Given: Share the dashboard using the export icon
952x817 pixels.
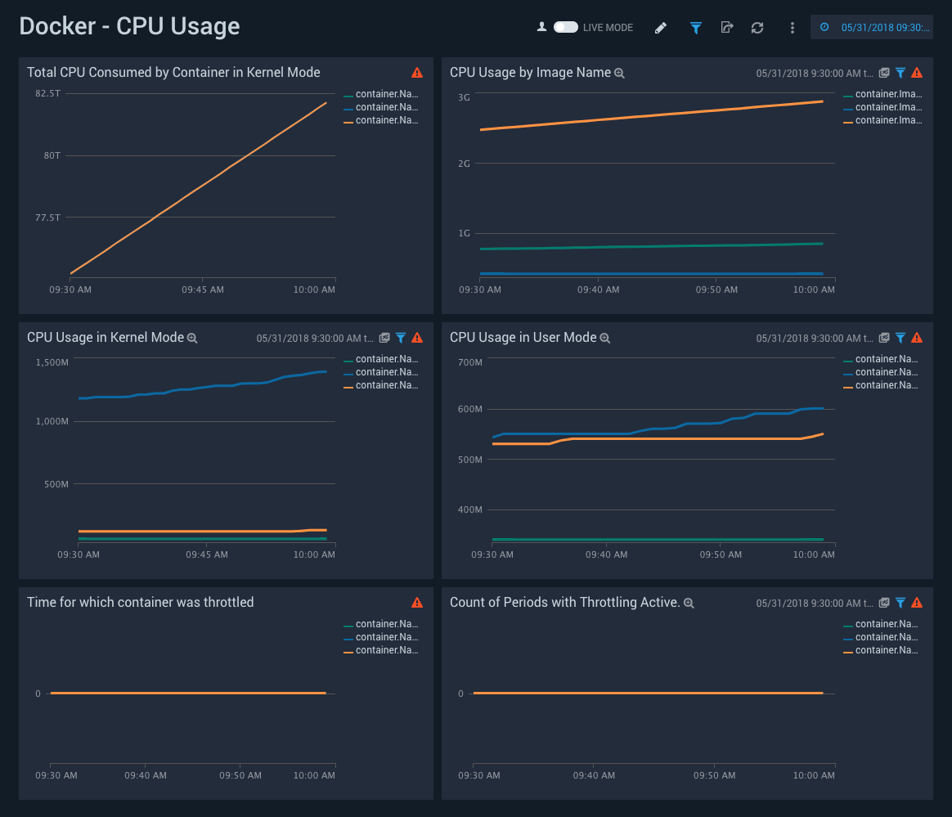Looking at the screenshot, I should (x=727, y=27).
